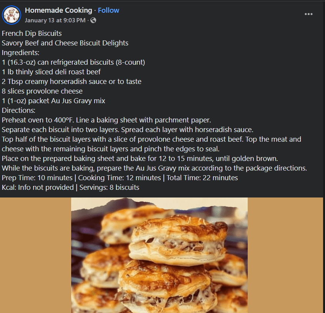Click the Directions heading text
This screenshot has width=325, height=313.
coord(18,110)
